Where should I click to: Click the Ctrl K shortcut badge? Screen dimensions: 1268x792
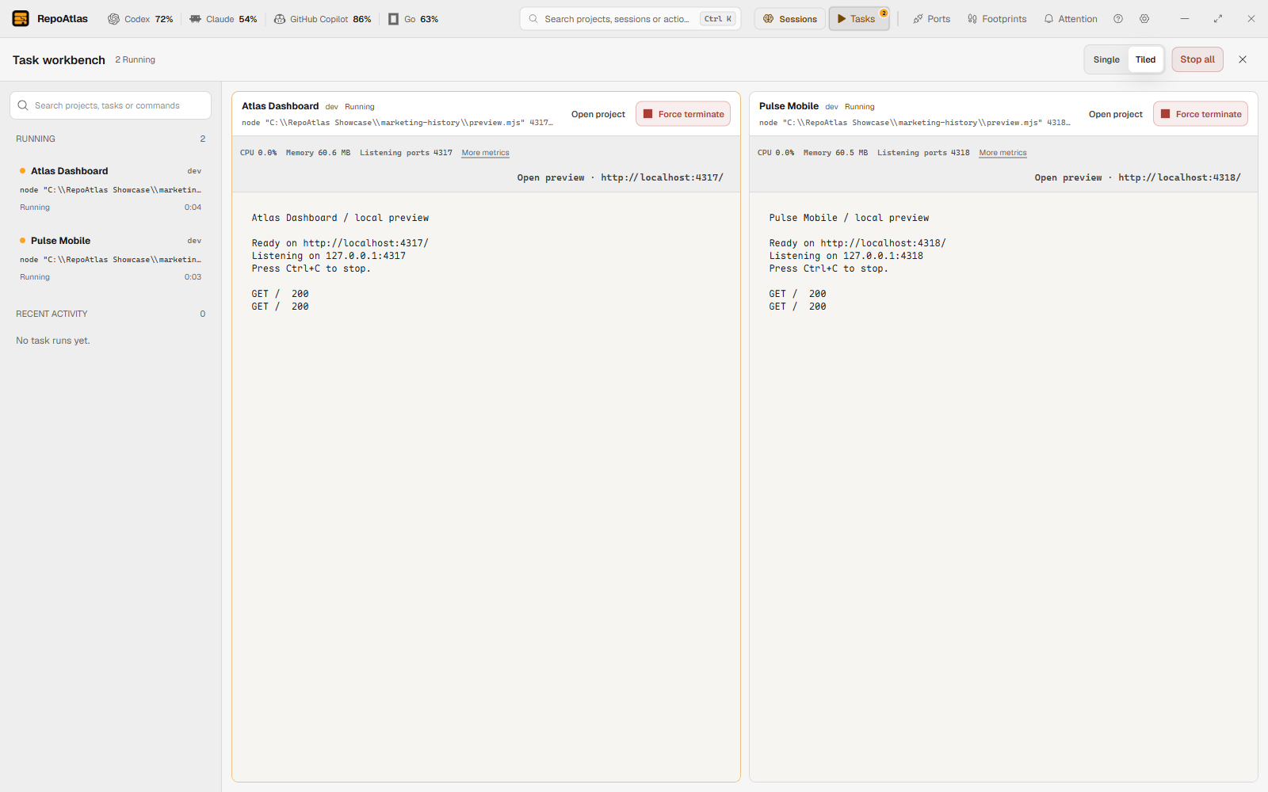(x=718, y=19)
